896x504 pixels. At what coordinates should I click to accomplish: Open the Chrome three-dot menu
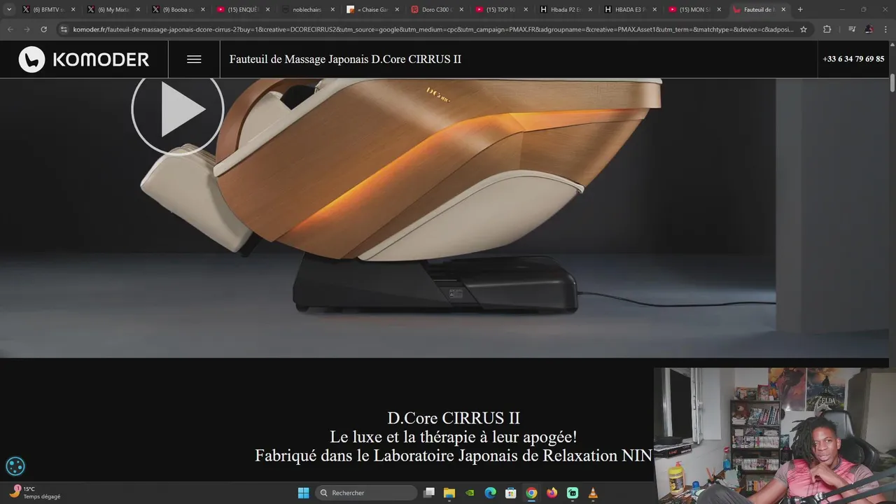pos(885,29)
